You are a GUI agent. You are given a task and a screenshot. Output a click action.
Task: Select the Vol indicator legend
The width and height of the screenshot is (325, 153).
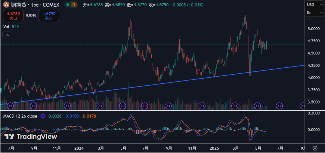(11, 26)
